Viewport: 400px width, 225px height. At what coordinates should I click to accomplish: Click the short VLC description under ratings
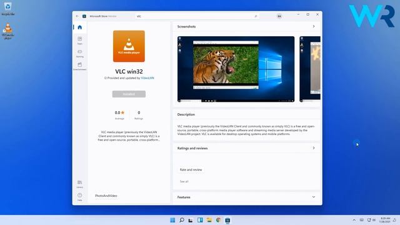pos(129,136)
